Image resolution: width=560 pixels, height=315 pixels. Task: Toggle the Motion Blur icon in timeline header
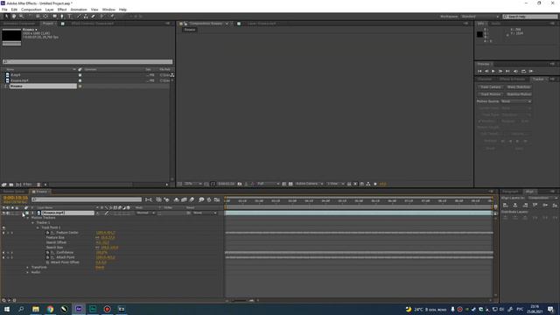tap(192, 199)
